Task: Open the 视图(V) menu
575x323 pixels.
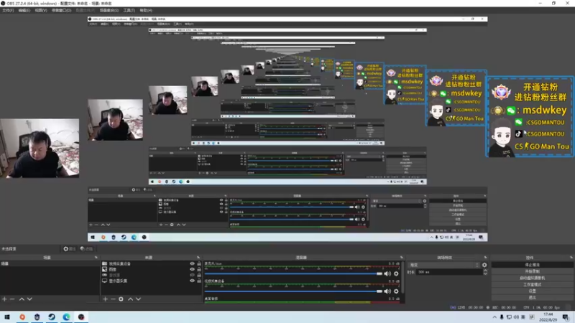Action: point(41,10)
